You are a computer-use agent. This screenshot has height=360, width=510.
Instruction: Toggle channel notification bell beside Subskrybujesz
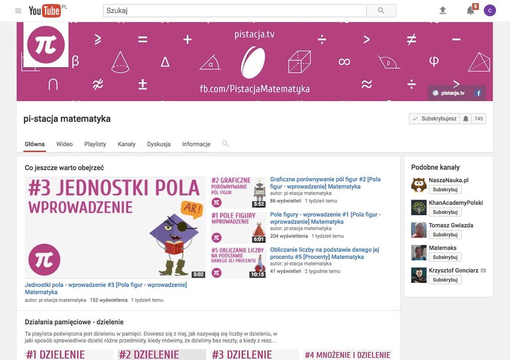pos(466,119)
